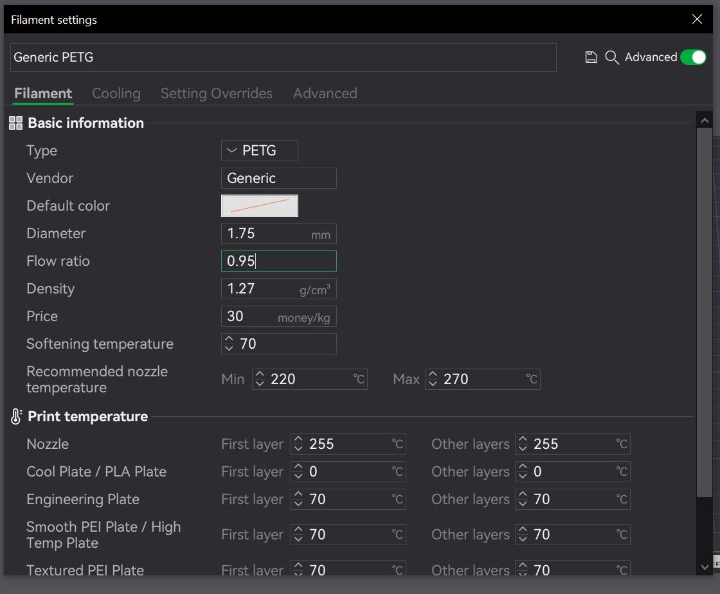Image resolution: width=720 pixels, height=594 pixels.
Task: Click the Vendor field containing Generic
Action: coord(279,178)
